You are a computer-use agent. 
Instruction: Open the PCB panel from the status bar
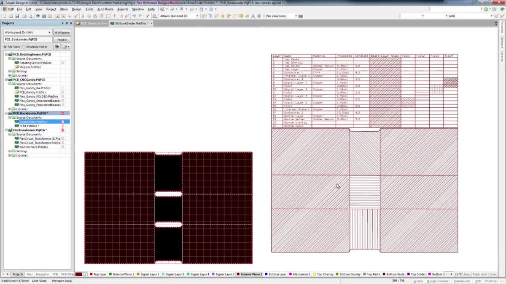point(477,281)
